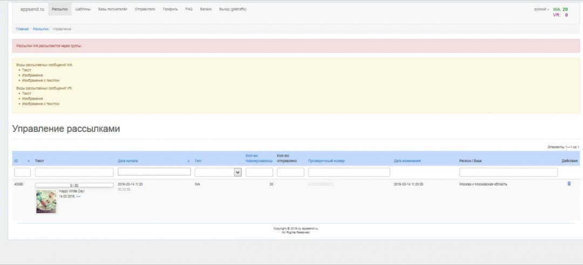Click the Рассылки breadcrumb link
The width and height of the screenshot is (583, 265).
(40, 29)
